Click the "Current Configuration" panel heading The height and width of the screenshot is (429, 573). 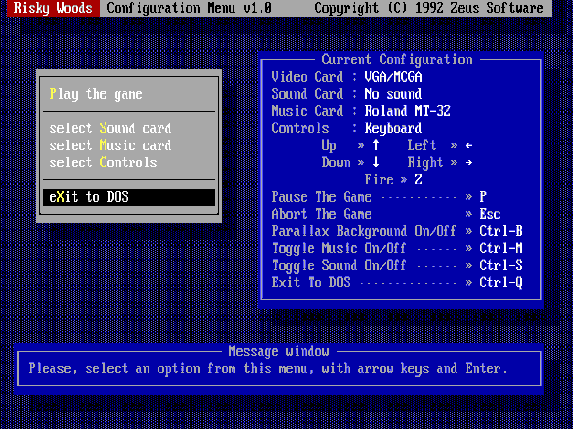pos(397,60)
